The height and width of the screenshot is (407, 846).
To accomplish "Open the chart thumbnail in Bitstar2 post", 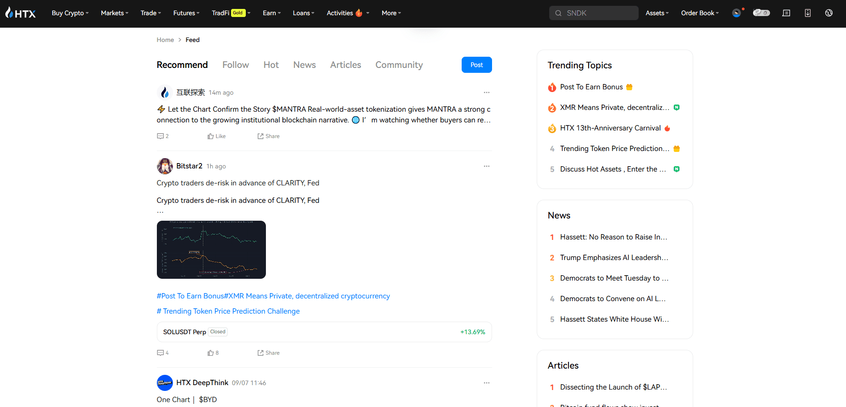I will click(x=211, y=250).
